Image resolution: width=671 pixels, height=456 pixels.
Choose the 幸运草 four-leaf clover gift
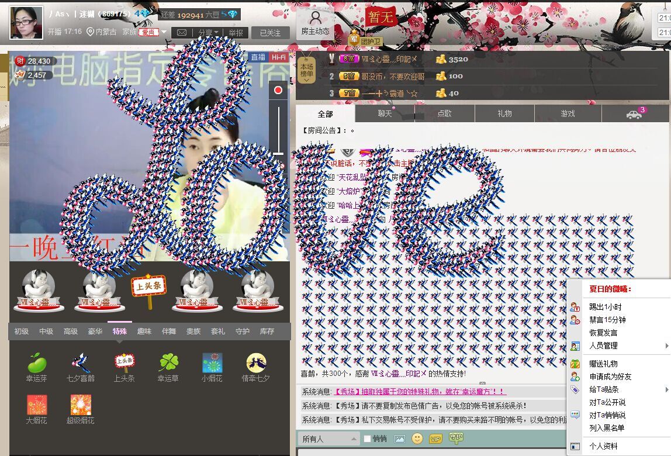click(168, 364)
